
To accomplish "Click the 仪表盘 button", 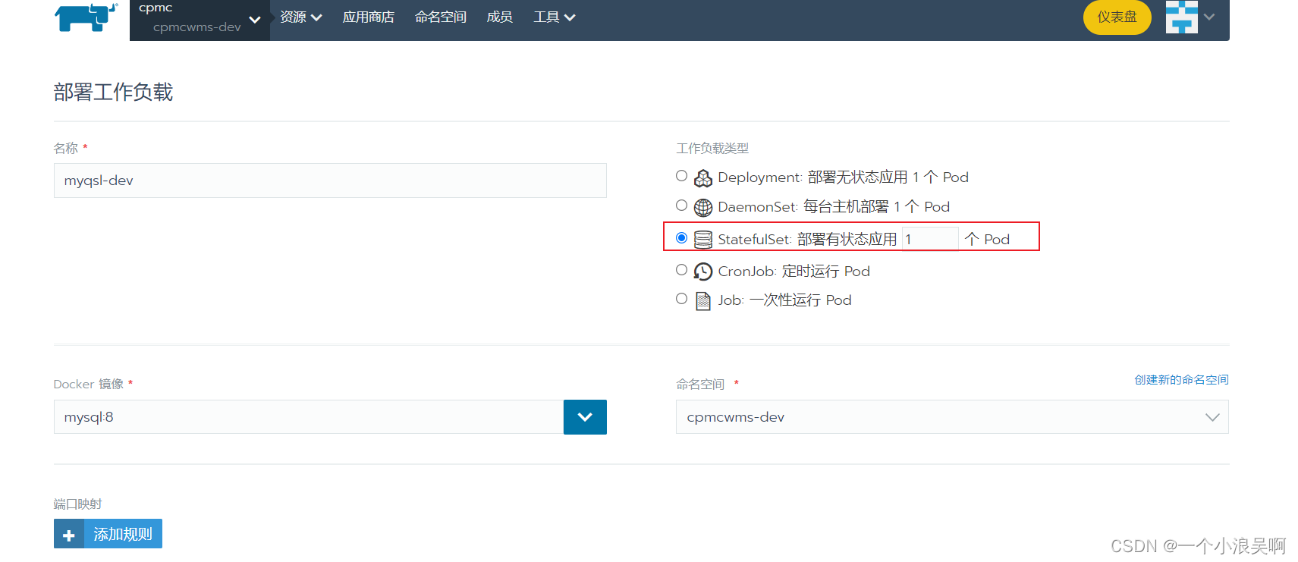I will (x=1117, y=17).
